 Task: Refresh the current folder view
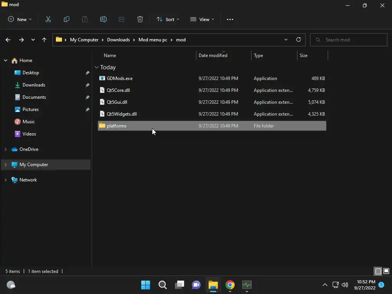coord(299,39)
